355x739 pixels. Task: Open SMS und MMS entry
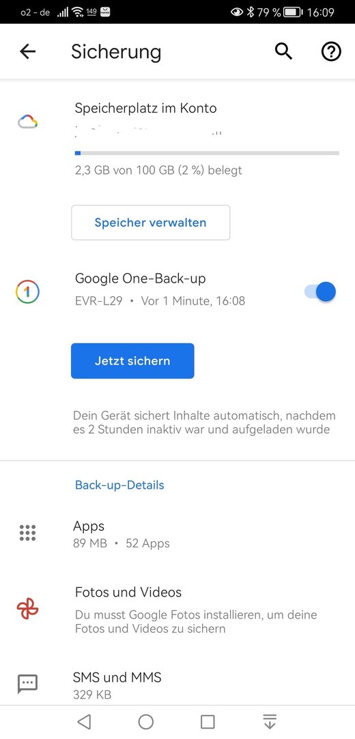pyautogui.click(x=177, y=685)
